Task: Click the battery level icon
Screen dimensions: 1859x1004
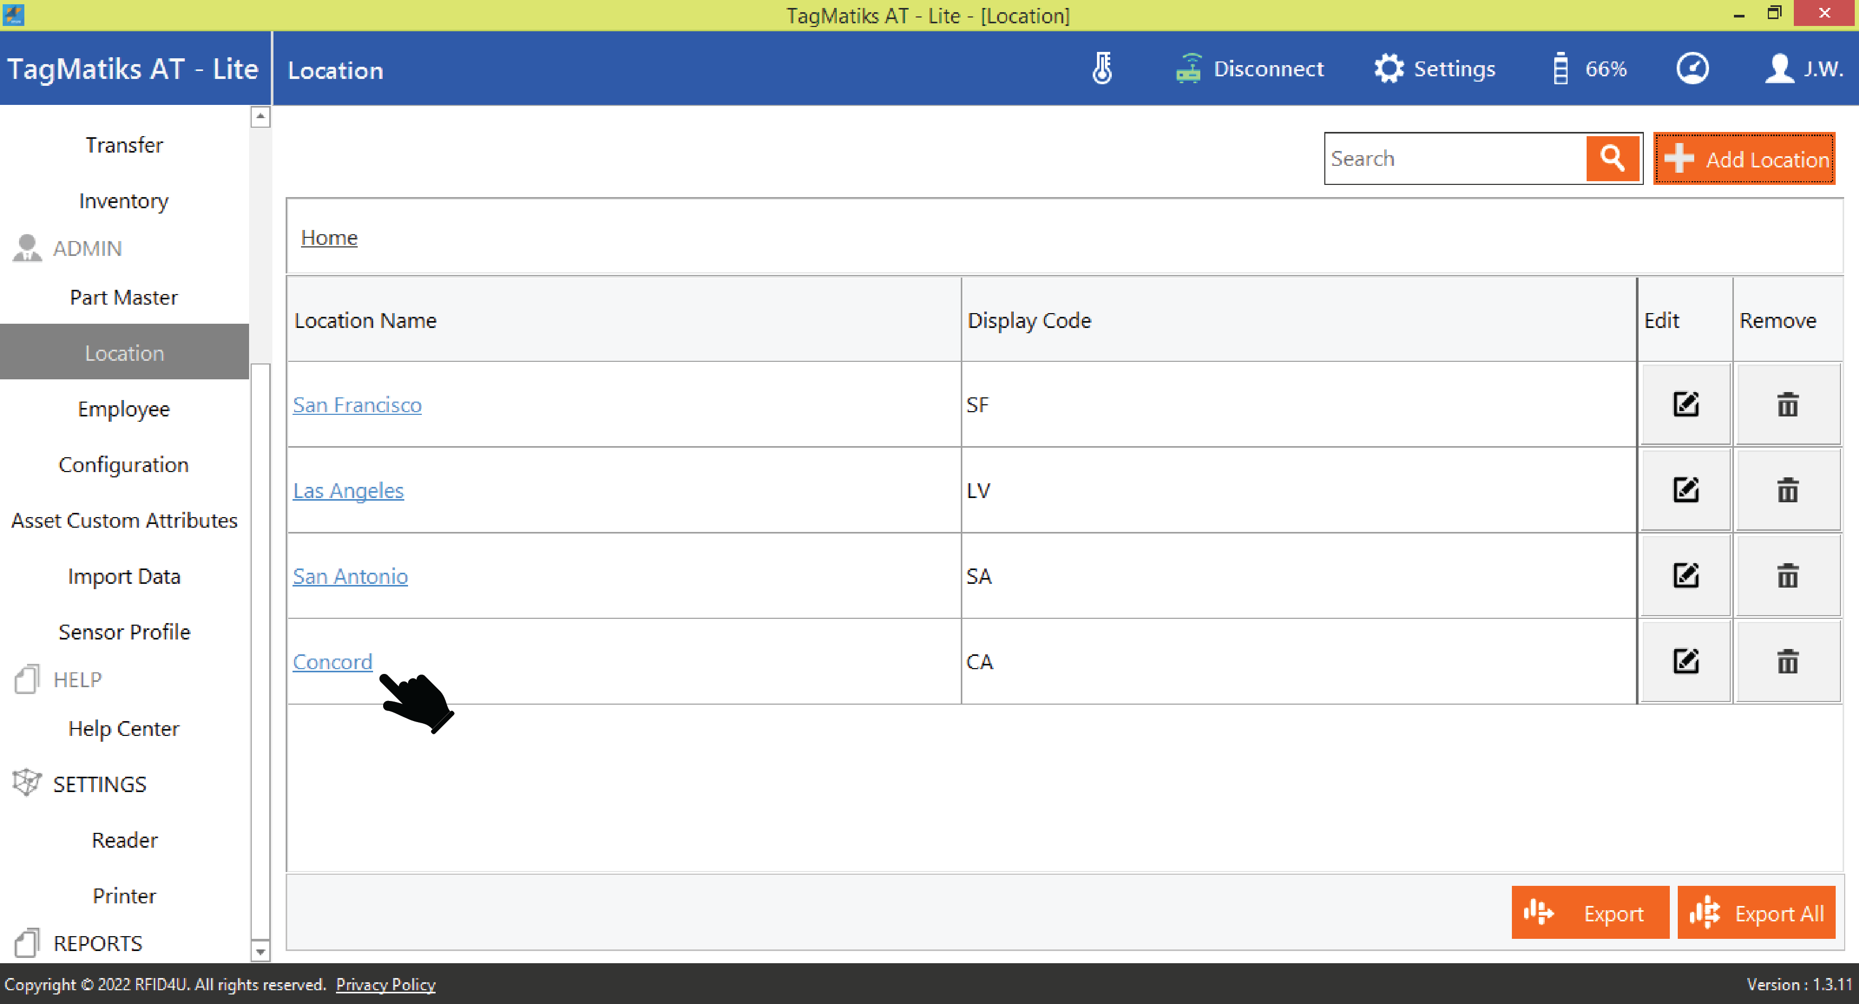Action: pos(1560,69)
